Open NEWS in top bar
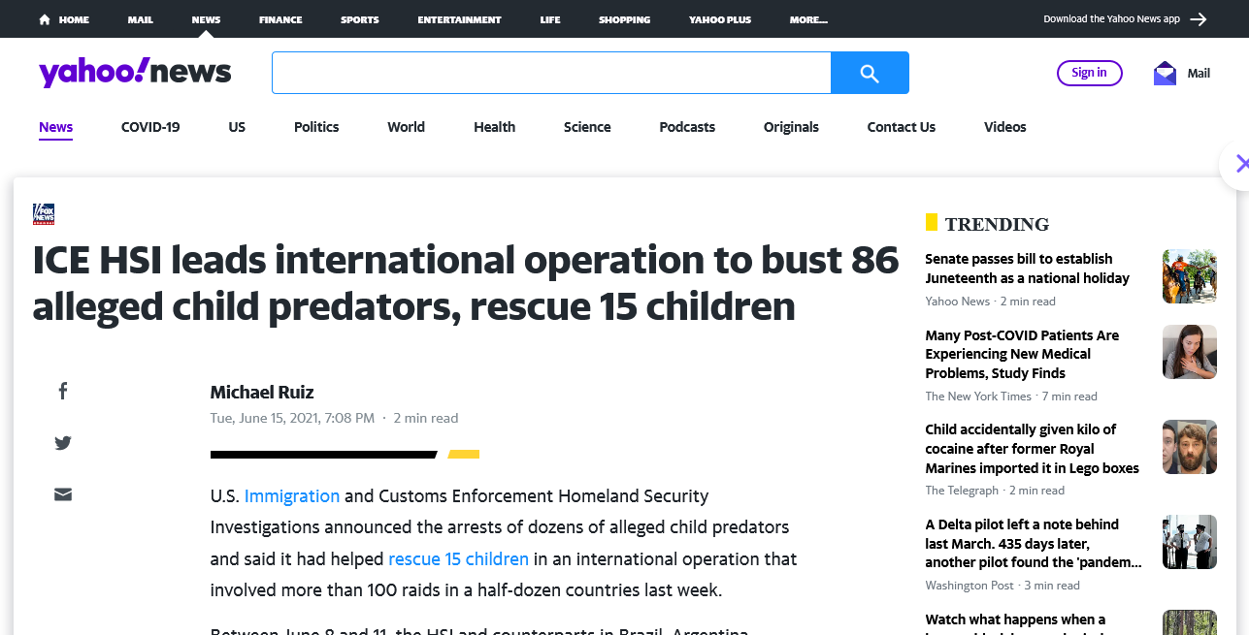Viewport: 1249px width, 635px height. (x=206, y=19)
